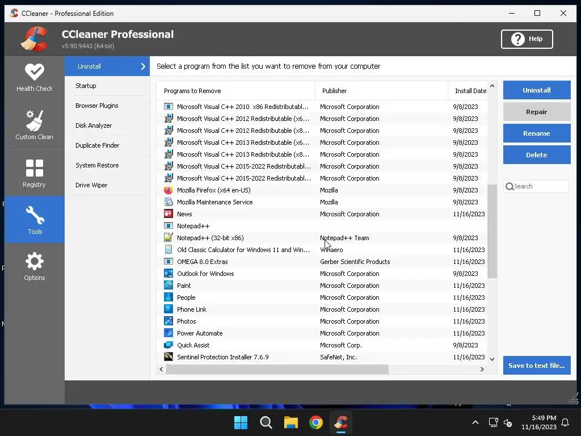Click the News app icon
The image size is (581, 436).
168,214
